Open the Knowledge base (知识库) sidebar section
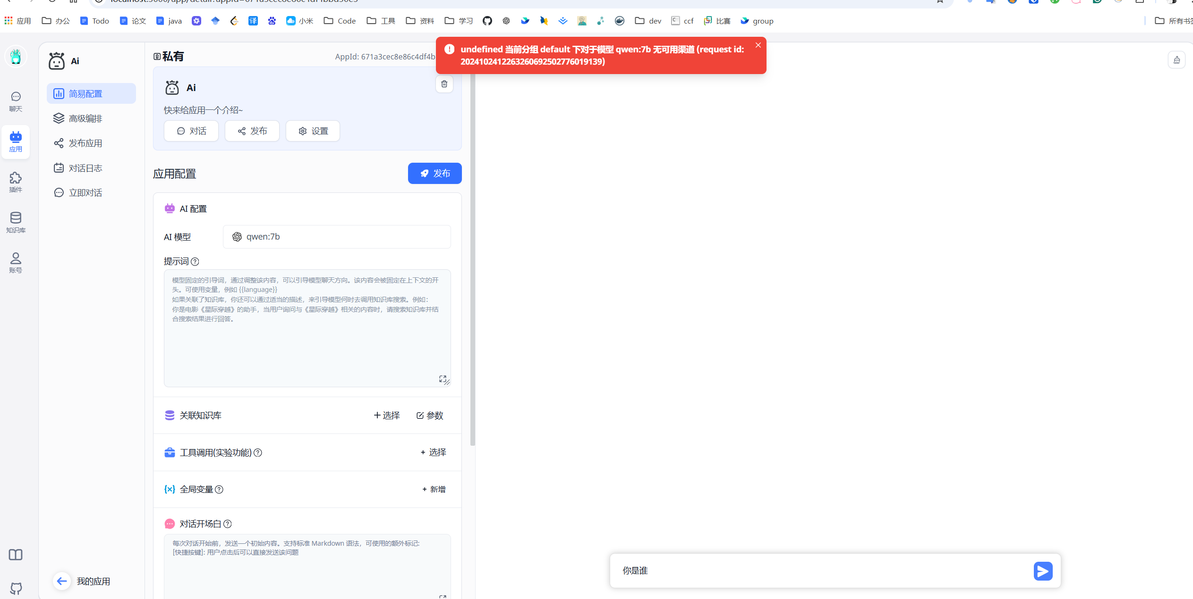 click(x=16, y=223)
